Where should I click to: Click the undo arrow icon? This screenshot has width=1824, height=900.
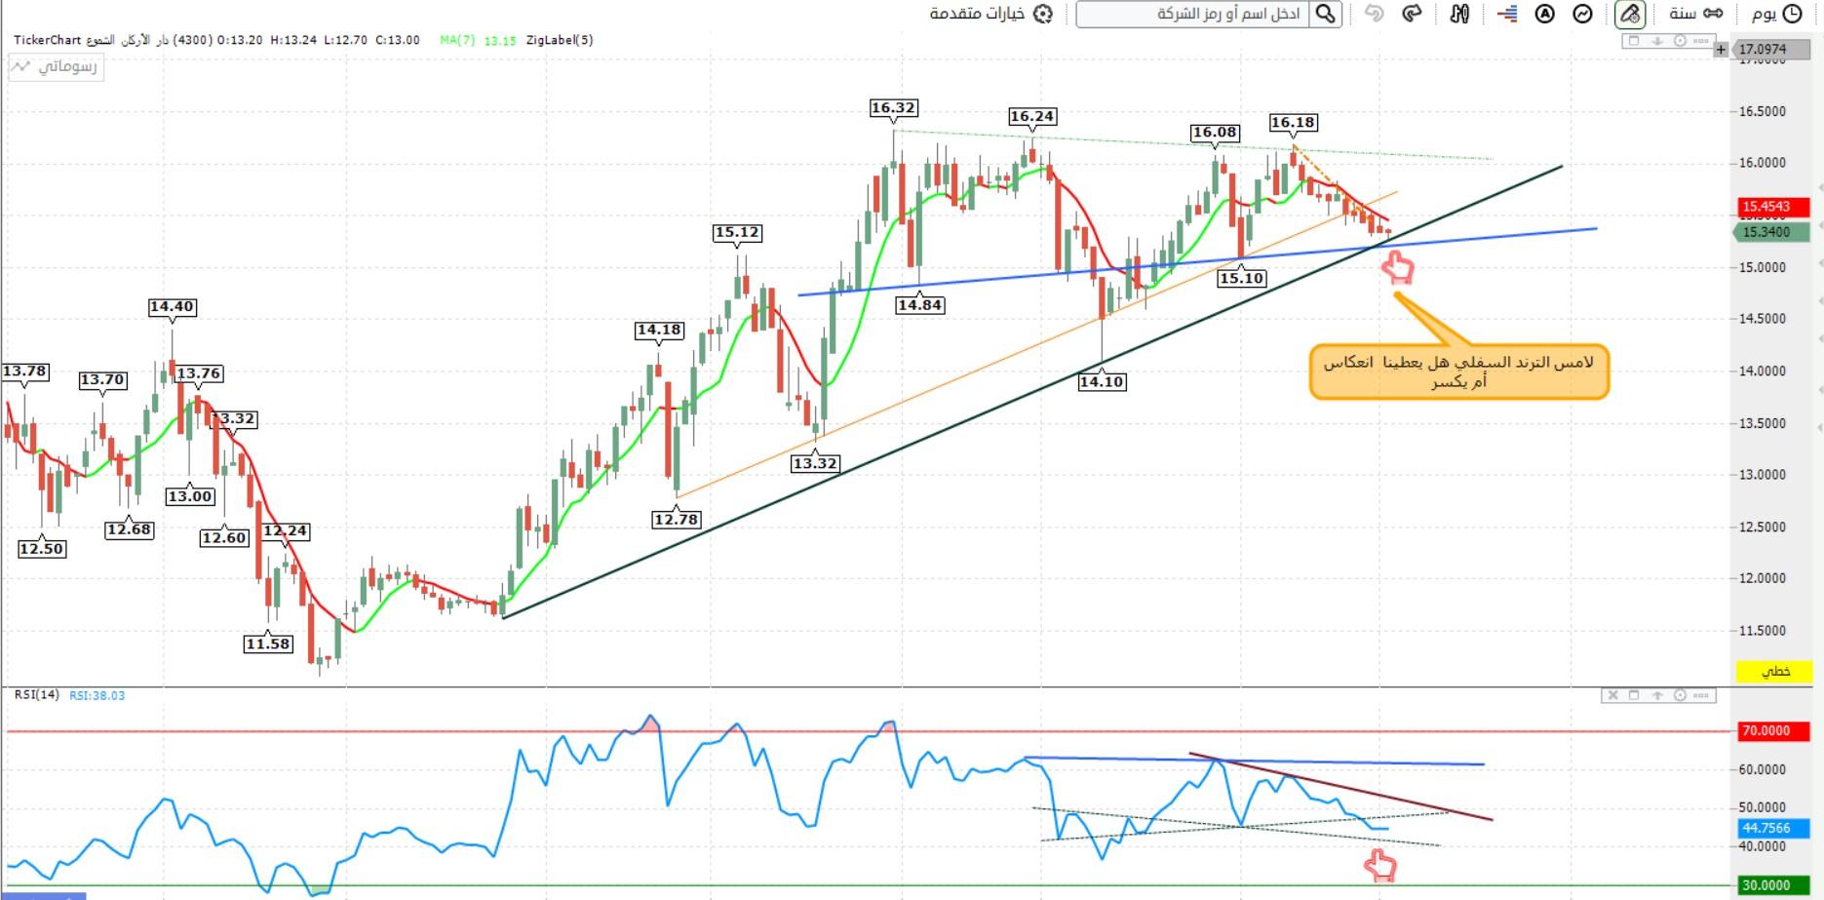pyautogui.click(x=1375, y=14)
